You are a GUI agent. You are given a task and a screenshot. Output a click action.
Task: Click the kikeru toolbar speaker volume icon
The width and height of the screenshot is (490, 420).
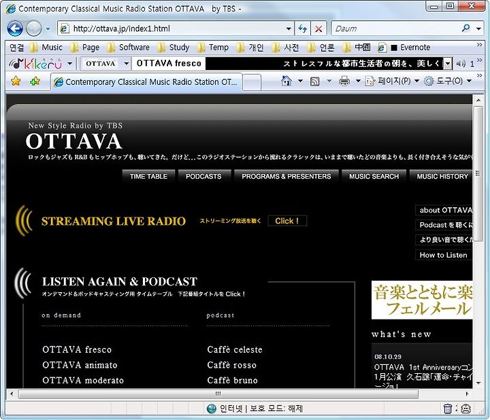(x=460, y=64)
